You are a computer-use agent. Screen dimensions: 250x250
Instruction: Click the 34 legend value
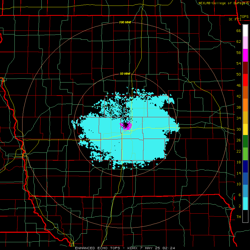[x=239, y=118]
